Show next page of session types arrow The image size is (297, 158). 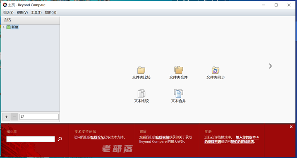(x=270, y=66)
